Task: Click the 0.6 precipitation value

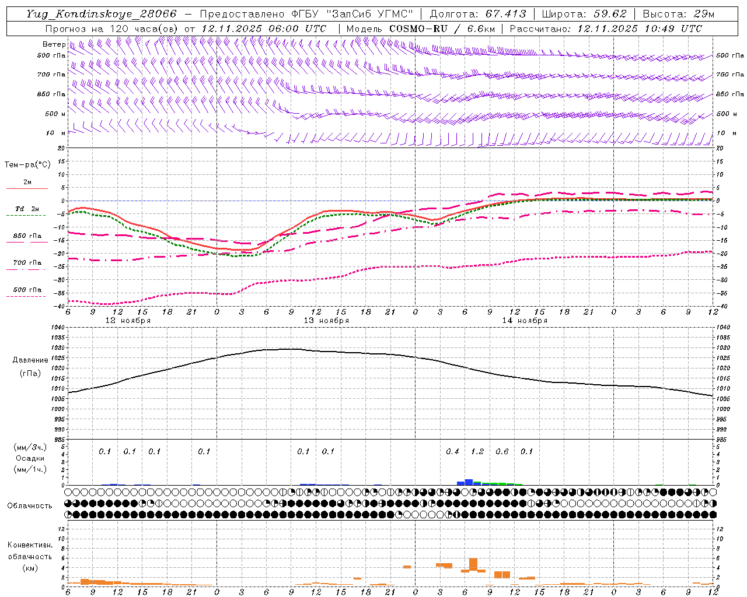Action: coord(502,451)
